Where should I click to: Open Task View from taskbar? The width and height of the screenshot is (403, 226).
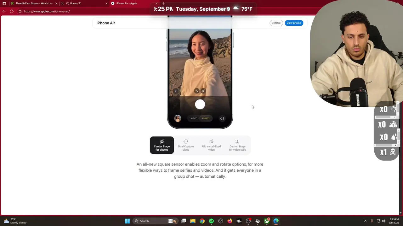point(184,221)
